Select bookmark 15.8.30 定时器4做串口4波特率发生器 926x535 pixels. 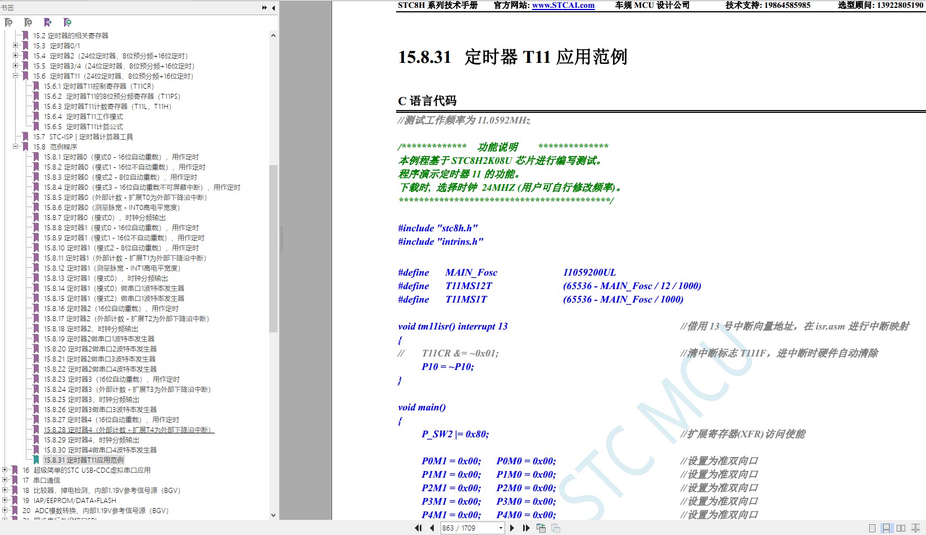coord(101,450)
